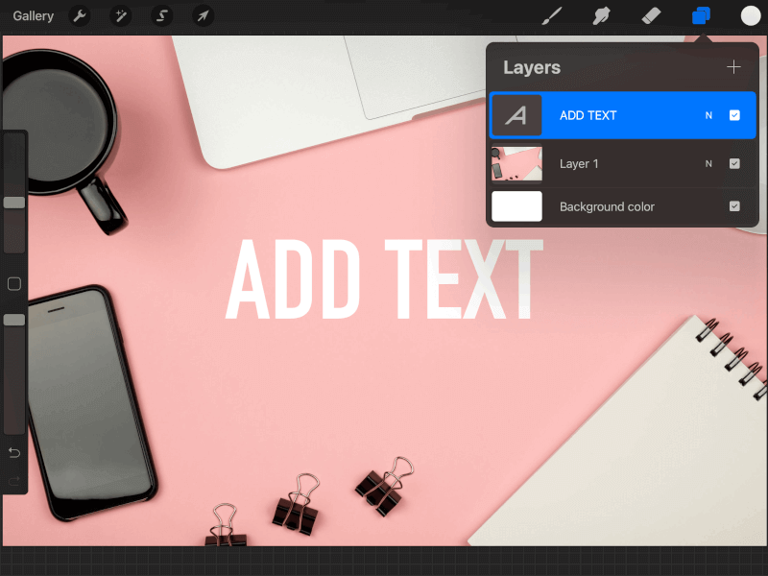768x576 pixels.
Task: Toggle visibility of Layer 1
Action: pos(734,164)
